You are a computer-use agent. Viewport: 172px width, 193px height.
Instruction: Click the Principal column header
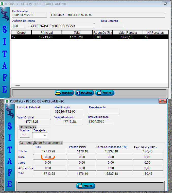pyautogui.click(x=47, y=32)
